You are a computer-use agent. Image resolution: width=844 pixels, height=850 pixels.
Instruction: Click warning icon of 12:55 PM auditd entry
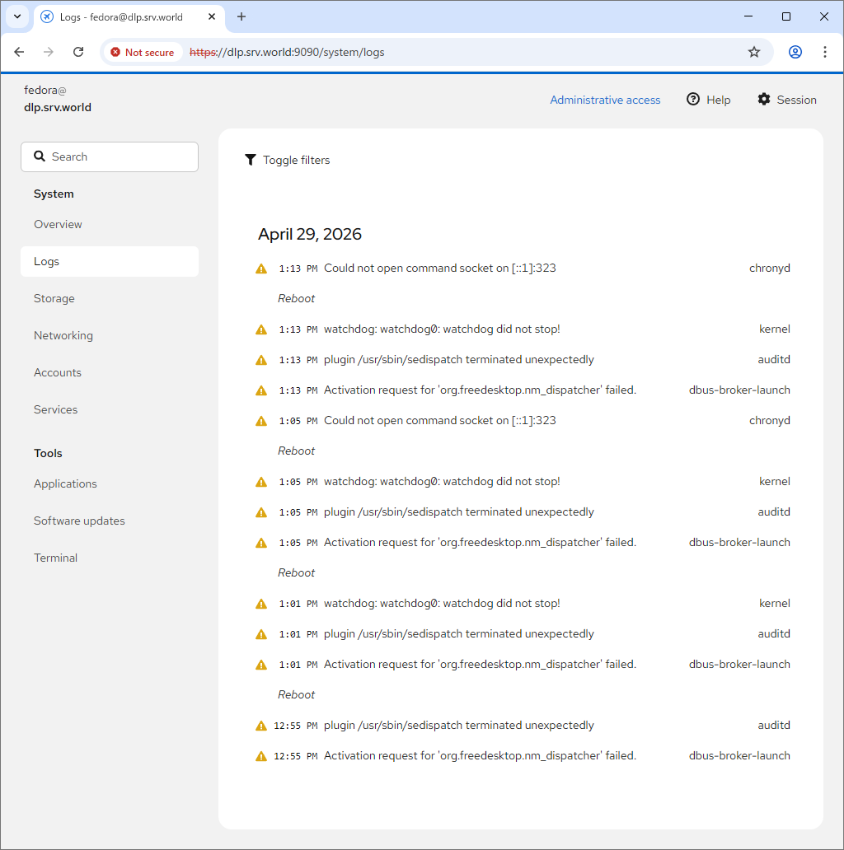(261, 726)
